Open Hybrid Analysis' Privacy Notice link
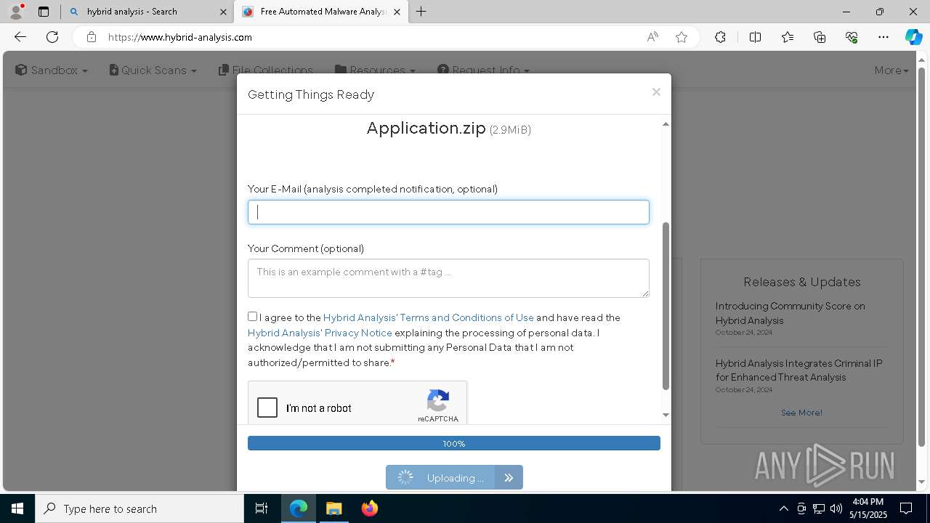Screen dimensions: 930x523 tap(320, 333)
